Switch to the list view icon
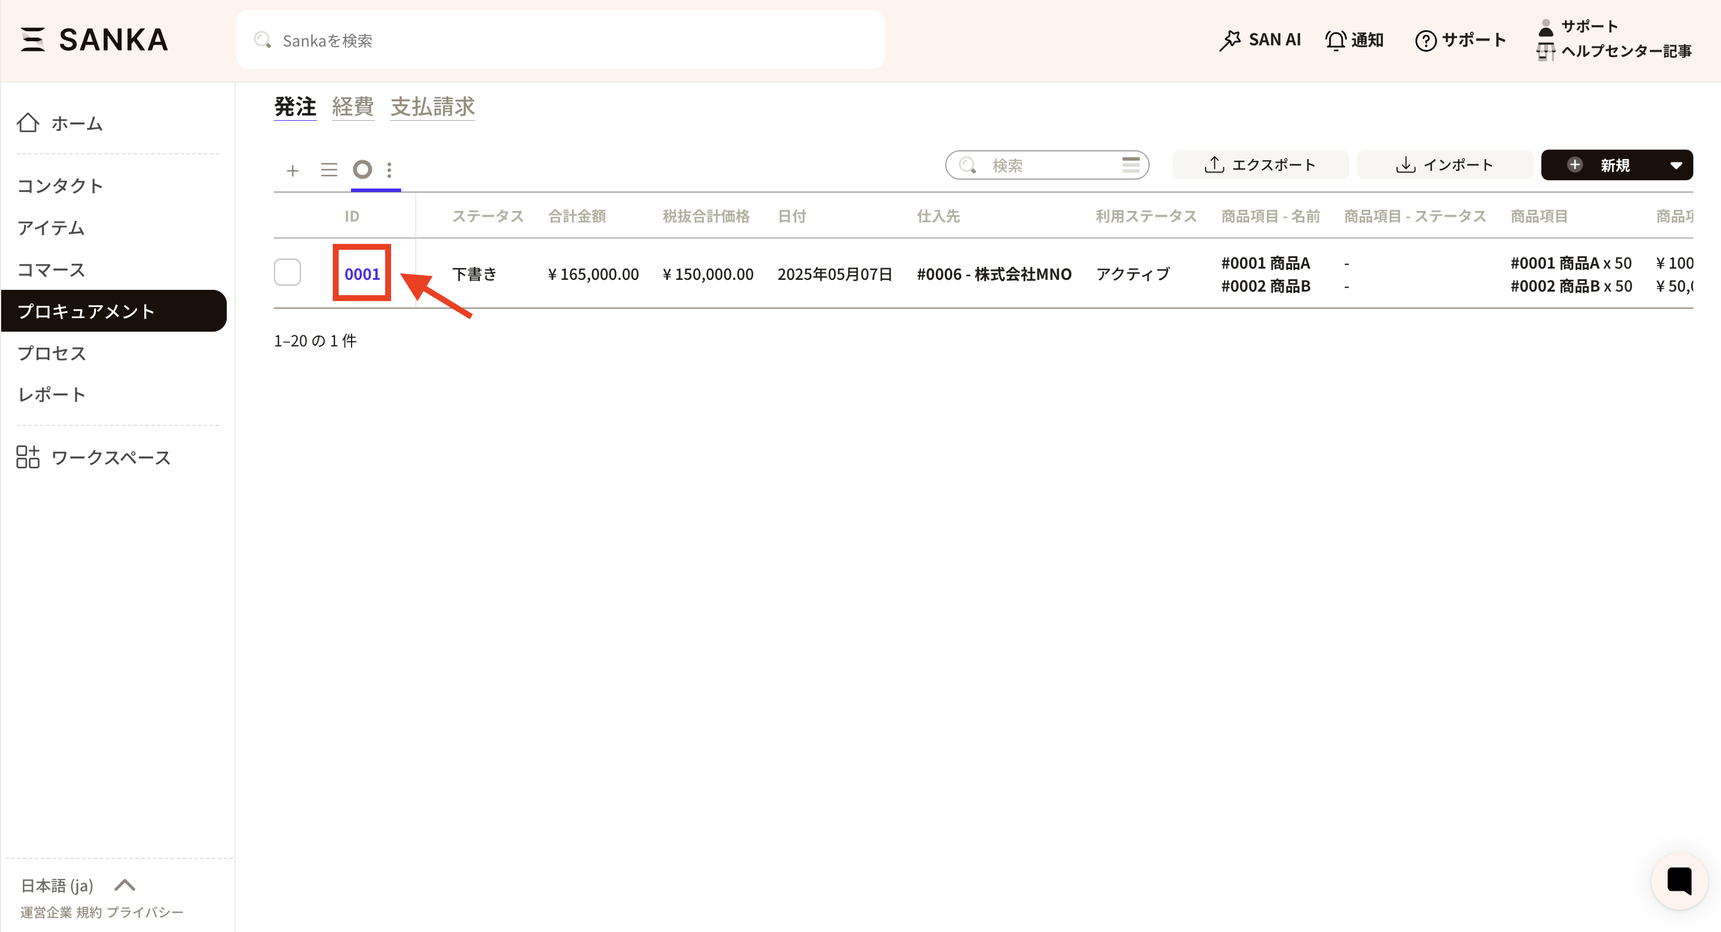This screenshot has width=1721, height=932. pos(329,170)
